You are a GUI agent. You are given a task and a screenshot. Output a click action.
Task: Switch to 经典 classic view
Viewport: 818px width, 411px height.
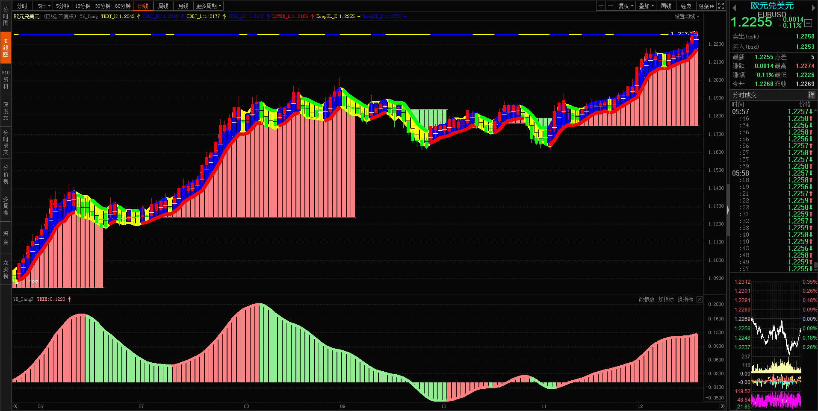(686, 6)
